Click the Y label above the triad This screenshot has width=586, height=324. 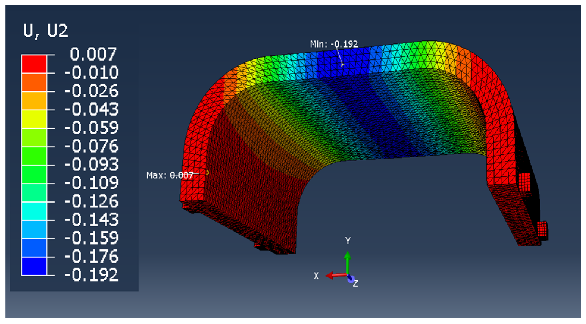click(348, 240)
